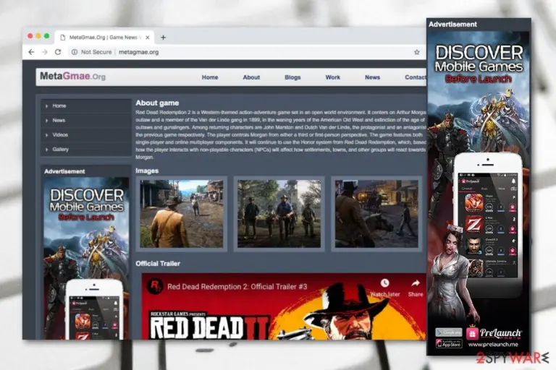This screenshot has width=556, height=370.
Task: Click the MetaGmae.Org site logo
Action: [x=72, y=76]
